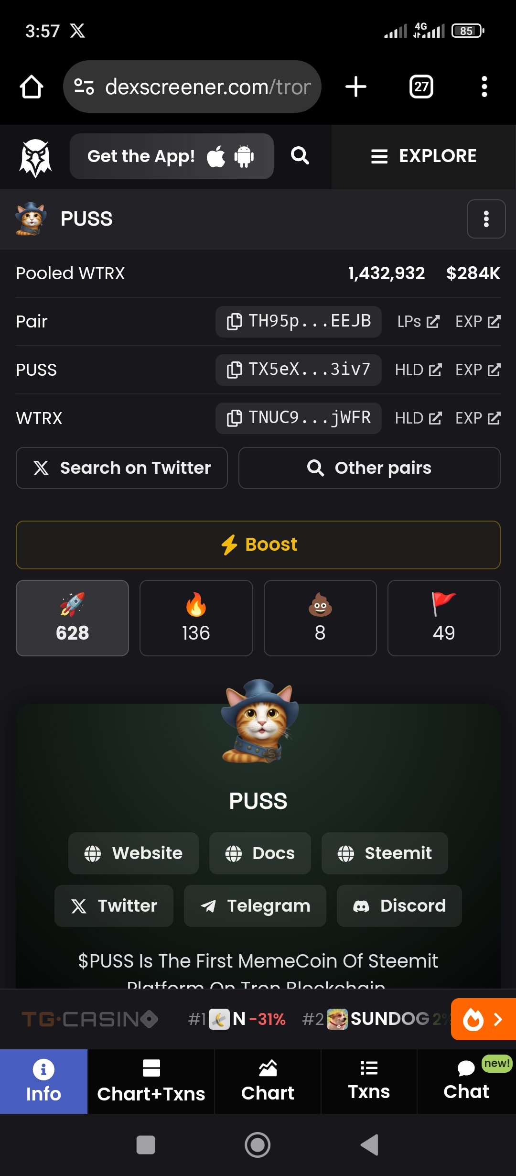Switch to the Txns tab
This screenshot has width=516, height=1176.
point(369,1081)
